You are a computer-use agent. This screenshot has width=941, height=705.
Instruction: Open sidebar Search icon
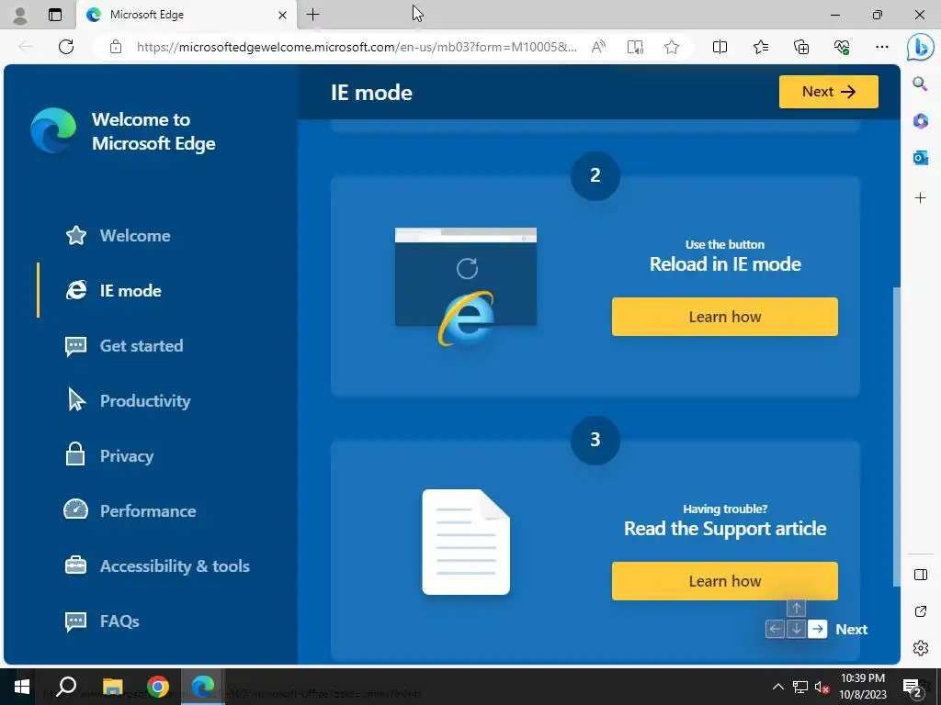click(x=920, y=84)
